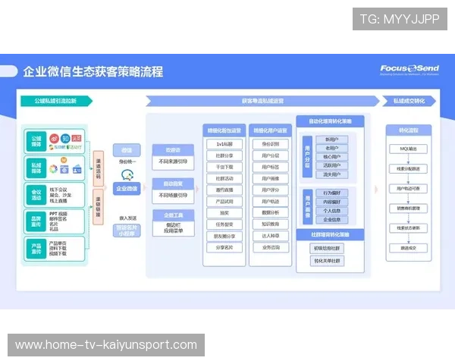Click the title 企业微信生态获客策略流程
The width and height of the screenshot is (455, 364).
[93, 72]
